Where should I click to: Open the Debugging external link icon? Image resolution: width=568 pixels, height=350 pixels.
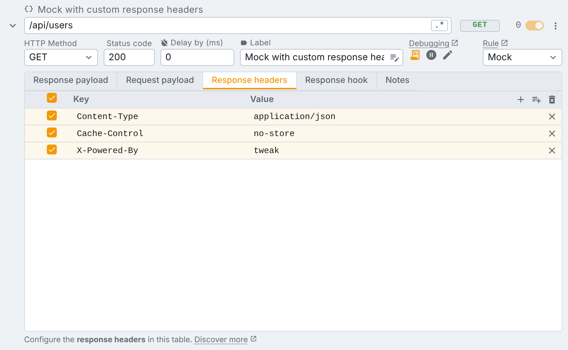coord(455,43)
